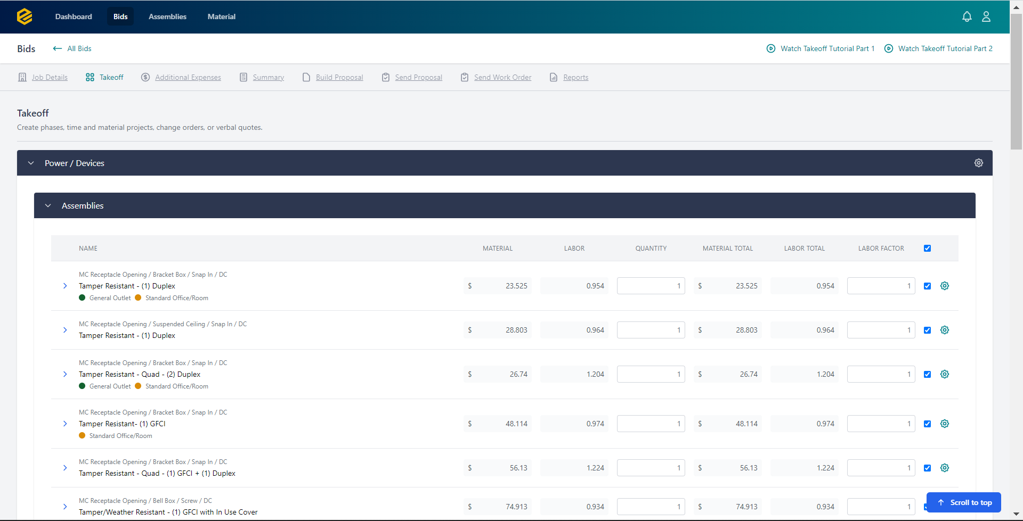Open Build Proposal document icon
Image resolution: width=1023 pixels, height=521 pixels.
coord(306,77)
